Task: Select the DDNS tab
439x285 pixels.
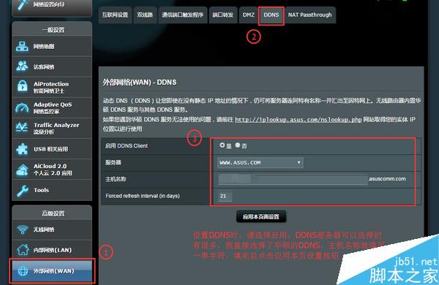Action: [271, 15]
